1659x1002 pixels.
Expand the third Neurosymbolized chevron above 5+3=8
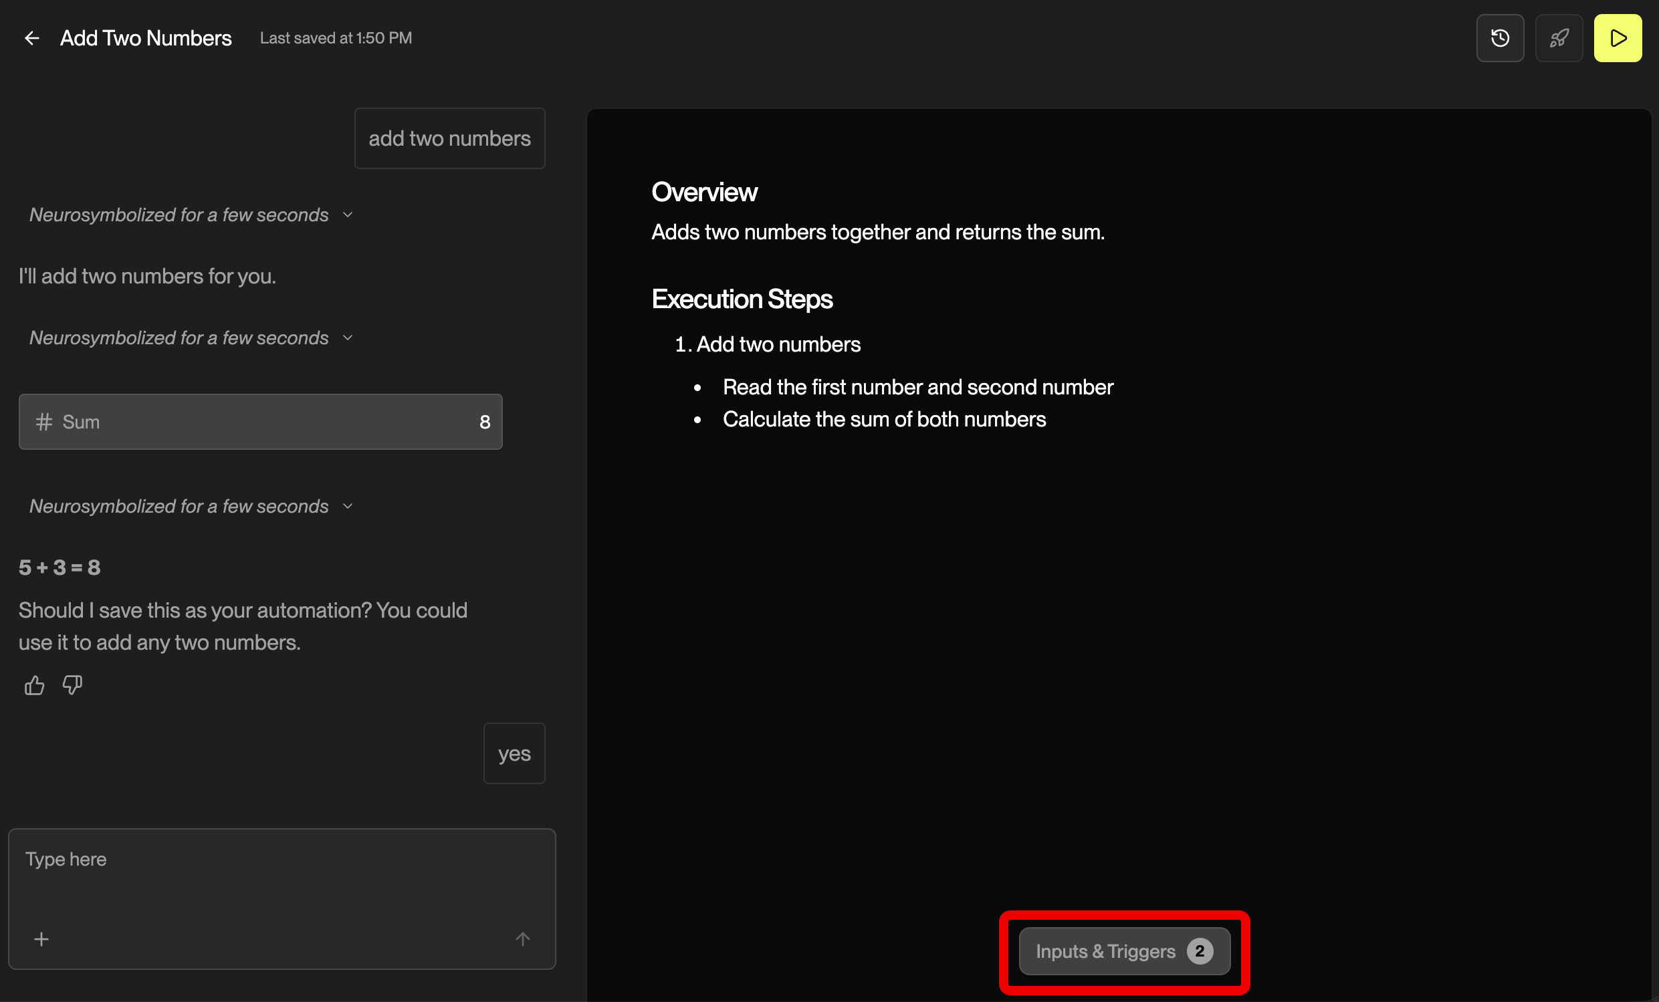(348, 506)
